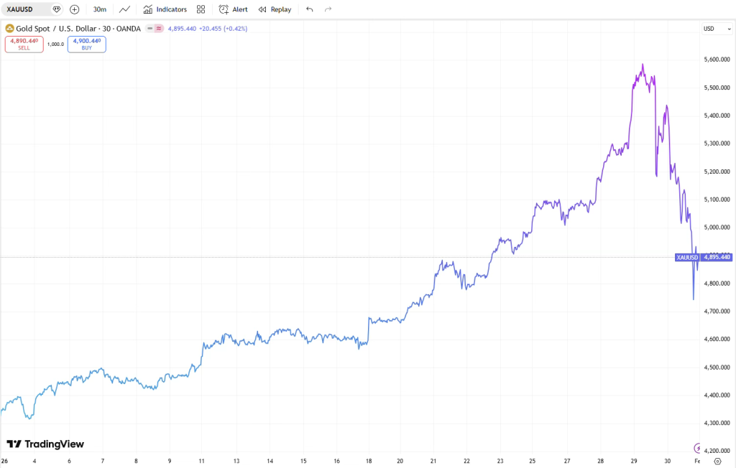The height and width of the screenshot is (468, 736).
Task: Open chart settings hexagon icon at bottom right
Action: coord(717,462)
